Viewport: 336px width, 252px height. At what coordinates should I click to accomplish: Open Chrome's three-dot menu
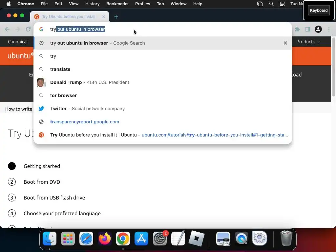pyautogui.click(x=329, y=29)
